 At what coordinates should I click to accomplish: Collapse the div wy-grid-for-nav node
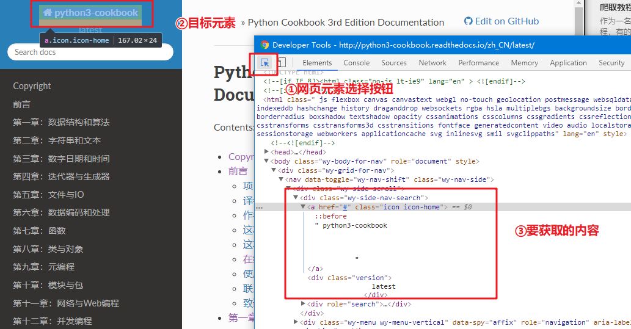click(274, 170)
